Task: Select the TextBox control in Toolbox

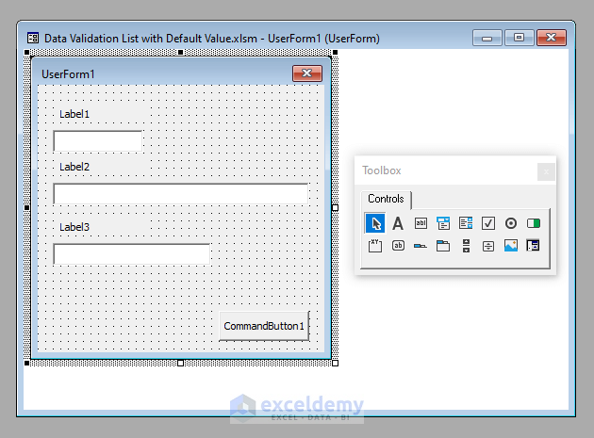Action: [x=421, y=223]
